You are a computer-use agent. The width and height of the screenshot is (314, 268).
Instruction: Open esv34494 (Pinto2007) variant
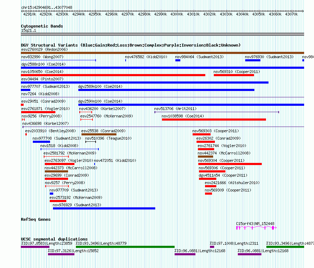(x=42, y=79)
